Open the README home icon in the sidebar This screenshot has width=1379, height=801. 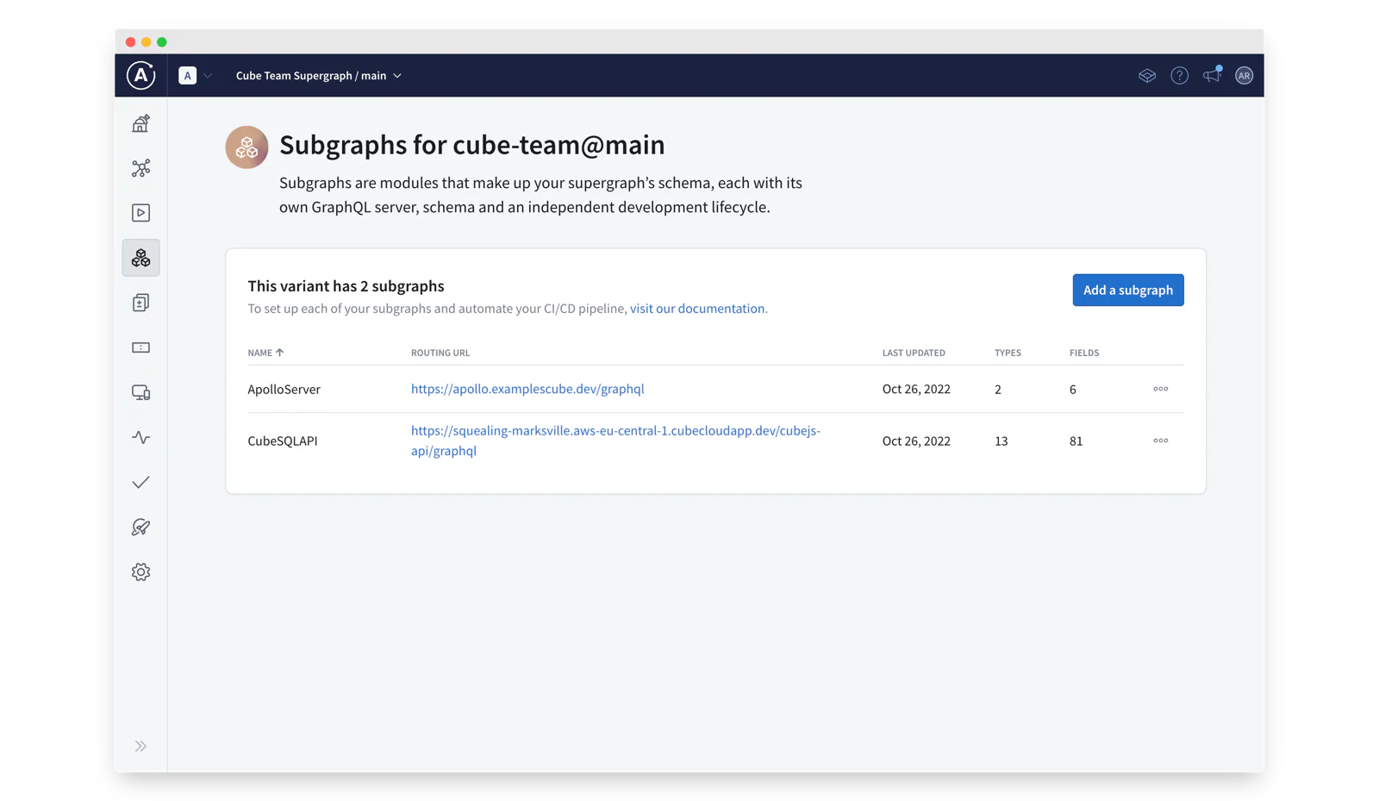tap(140, 123)
